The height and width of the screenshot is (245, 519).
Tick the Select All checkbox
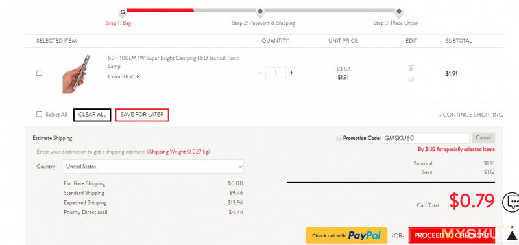39,114
